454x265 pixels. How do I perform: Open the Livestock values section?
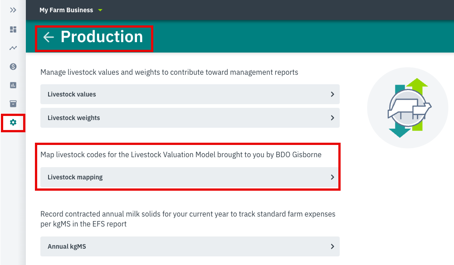coord(190,94)
